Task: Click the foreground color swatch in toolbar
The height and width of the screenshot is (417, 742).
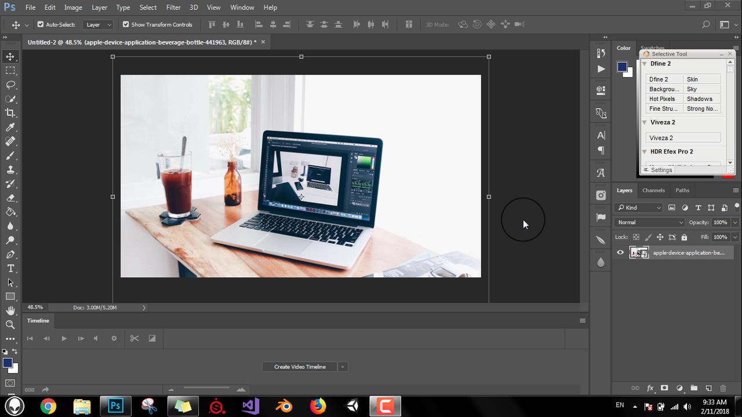Action: (7, 363)
